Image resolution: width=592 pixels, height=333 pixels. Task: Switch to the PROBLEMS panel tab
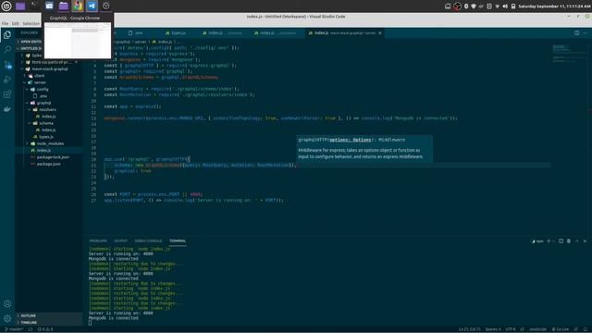[98, 240]
